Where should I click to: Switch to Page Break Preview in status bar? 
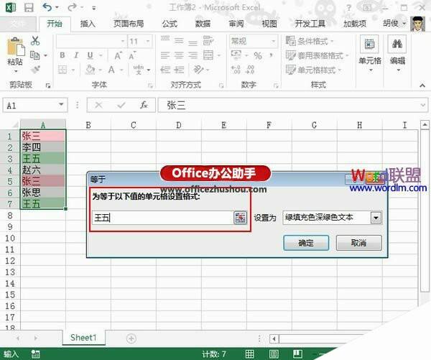pyautogui.click(x=297, y=354)
